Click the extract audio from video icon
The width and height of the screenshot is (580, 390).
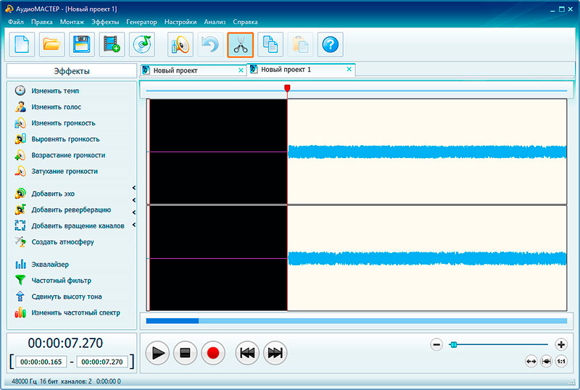click(112, 44)
